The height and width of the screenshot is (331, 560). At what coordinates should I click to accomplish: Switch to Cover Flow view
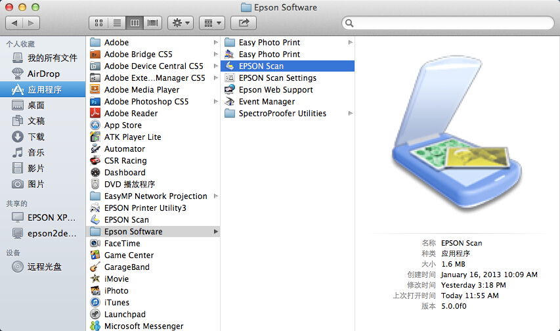pos(152,23)
